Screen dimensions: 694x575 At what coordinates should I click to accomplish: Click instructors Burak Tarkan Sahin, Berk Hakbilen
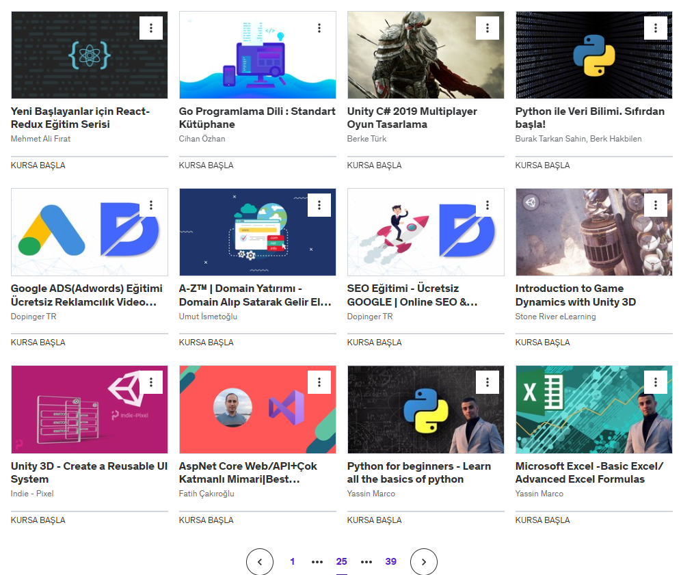(x=578, y=139)
